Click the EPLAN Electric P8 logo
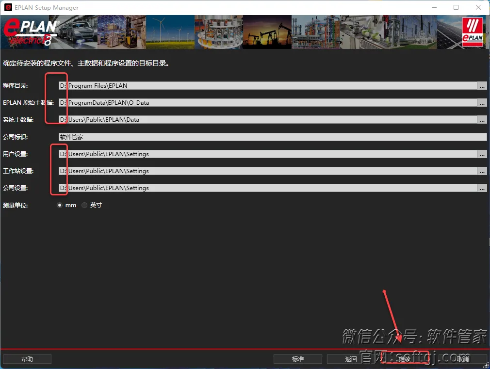 (x=29, y=32)
